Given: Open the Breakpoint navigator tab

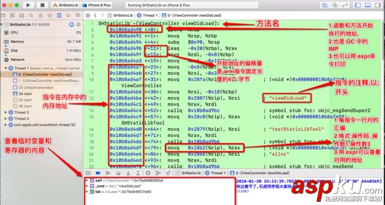Looking at the screenshot, I should click(x=68, y=15).
